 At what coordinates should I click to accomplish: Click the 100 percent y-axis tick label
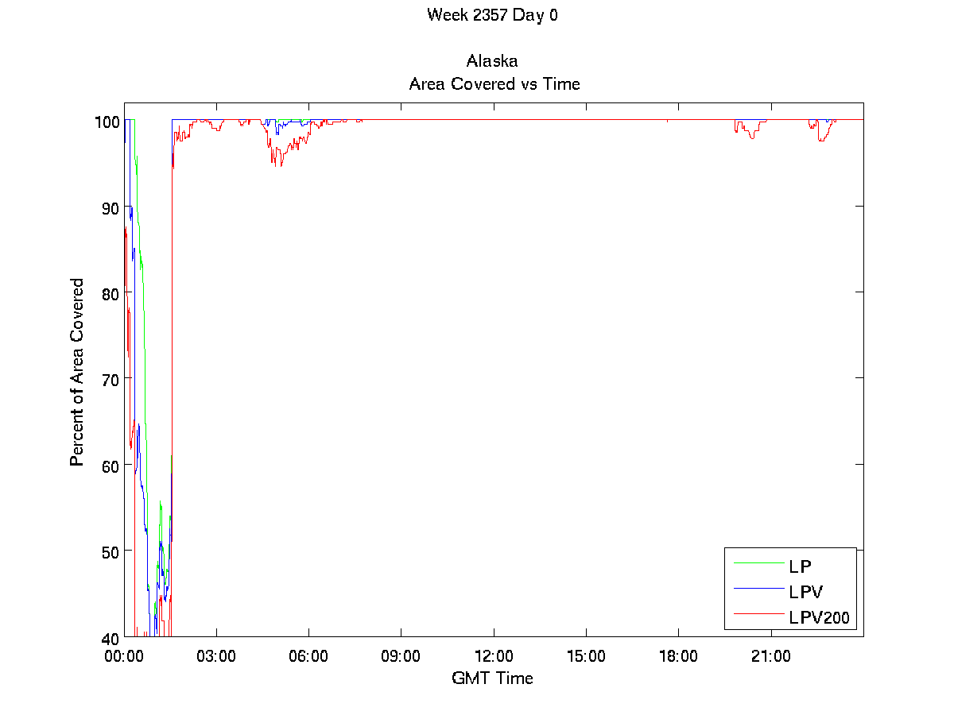tap(107, 122)
